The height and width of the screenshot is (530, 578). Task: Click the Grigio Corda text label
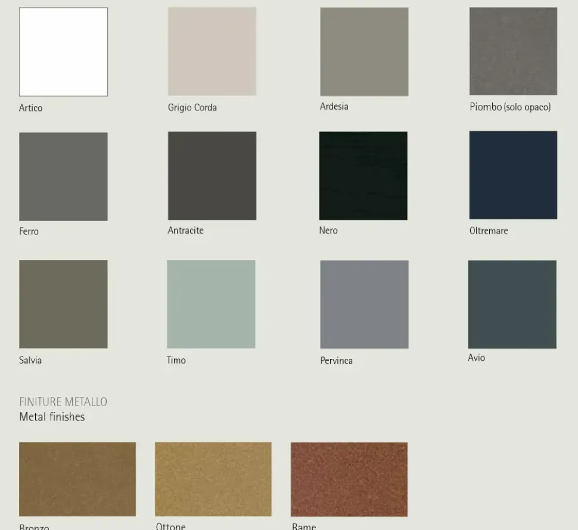click(192, 108)
